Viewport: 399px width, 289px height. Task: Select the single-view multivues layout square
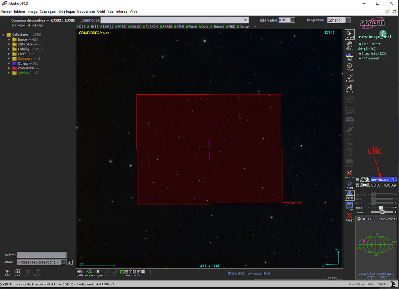[122, 271]
